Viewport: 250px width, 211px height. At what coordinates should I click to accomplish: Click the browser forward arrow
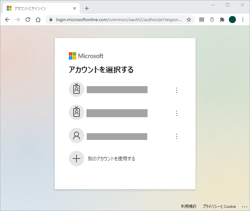18,20
